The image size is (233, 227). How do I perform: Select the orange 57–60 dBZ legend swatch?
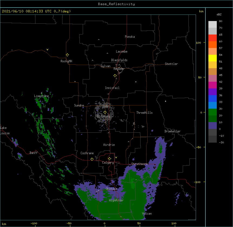pyautogui.click(x=212, y=44)
